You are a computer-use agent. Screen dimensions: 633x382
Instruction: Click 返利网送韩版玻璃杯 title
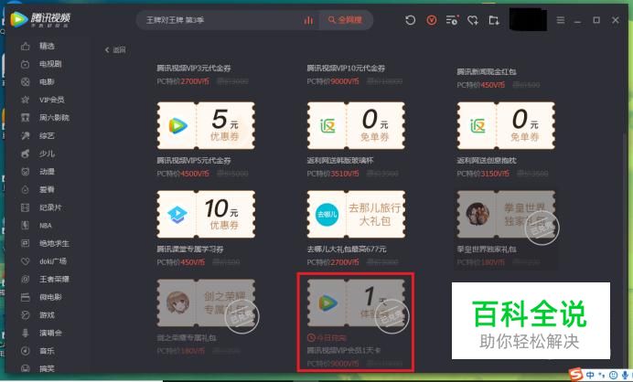tap(340, 161)
